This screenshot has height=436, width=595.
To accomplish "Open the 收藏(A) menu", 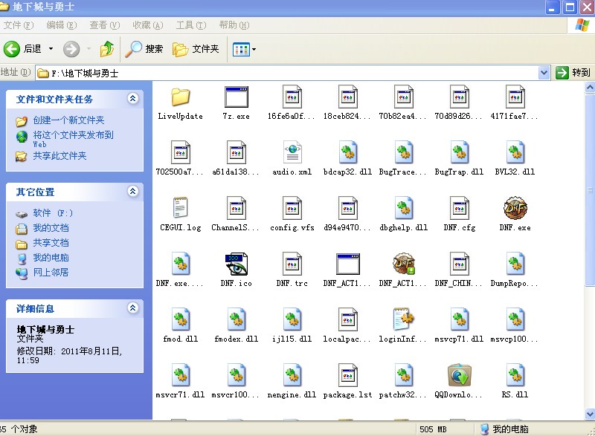I will pos(147,25).
